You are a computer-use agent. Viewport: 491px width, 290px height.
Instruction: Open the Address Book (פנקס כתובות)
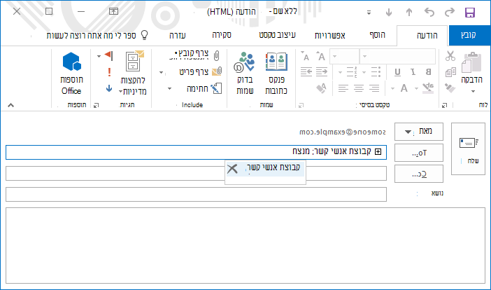tap(276, 74)
